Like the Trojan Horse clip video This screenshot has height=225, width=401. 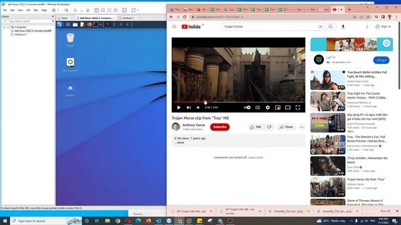[256, 127]
